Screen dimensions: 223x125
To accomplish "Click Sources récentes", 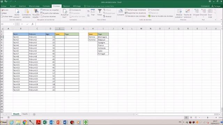I will [x=48, y=16].
